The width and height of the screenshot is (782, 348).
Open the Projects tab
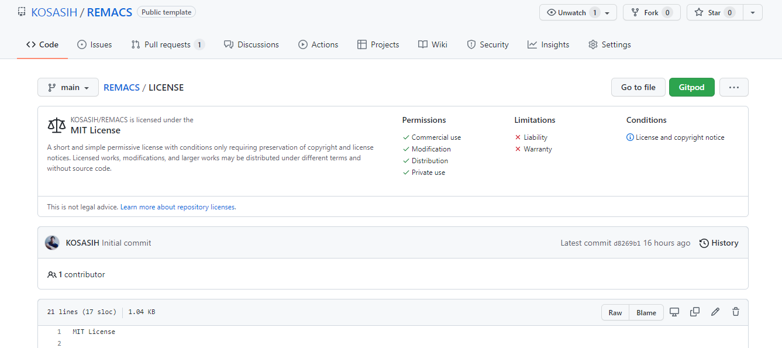point(378,44)
